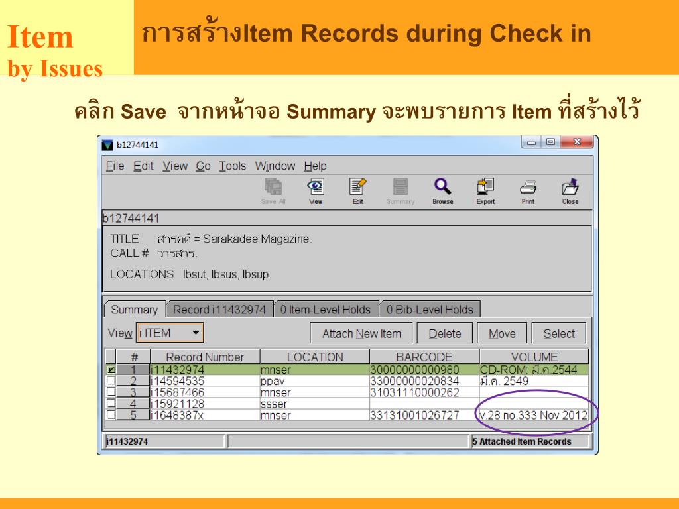Open the View ITEM dropdown
The width and height of the screenshot is (679, 509).
click(170, 333)
